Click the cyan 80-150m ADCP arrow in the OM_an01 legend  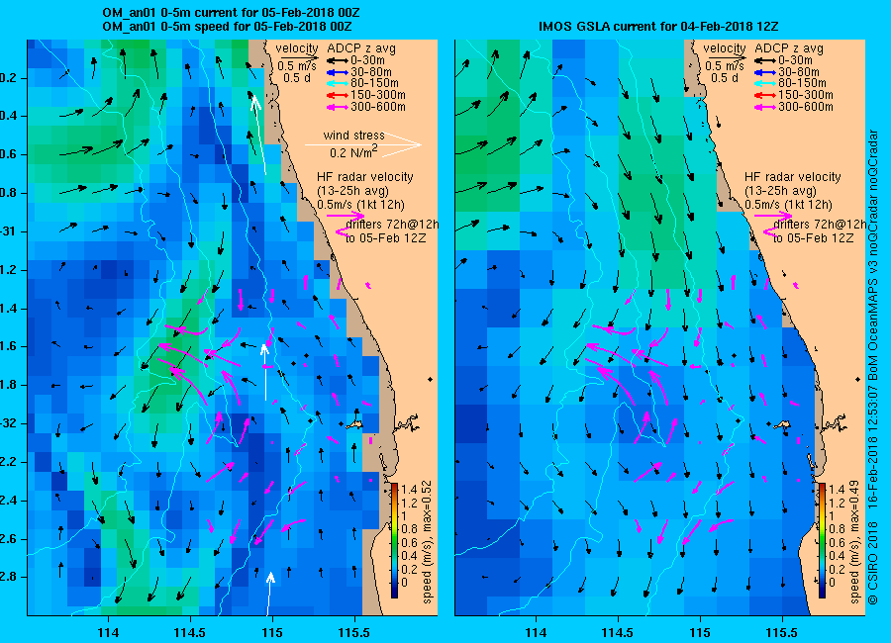(x=337, y=83)
